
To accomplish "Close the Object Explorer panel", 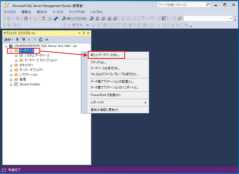I will tap(88, 33).
